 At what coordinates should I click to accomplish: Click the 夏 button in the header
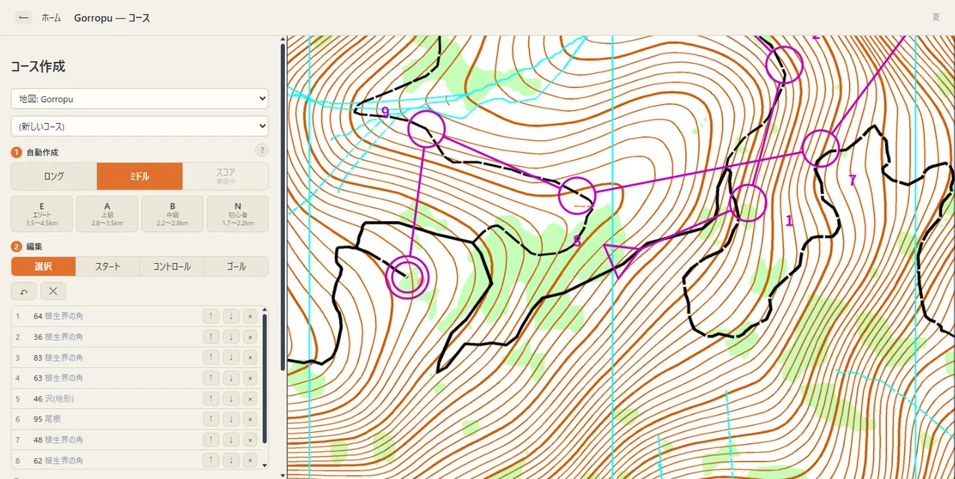936,17
